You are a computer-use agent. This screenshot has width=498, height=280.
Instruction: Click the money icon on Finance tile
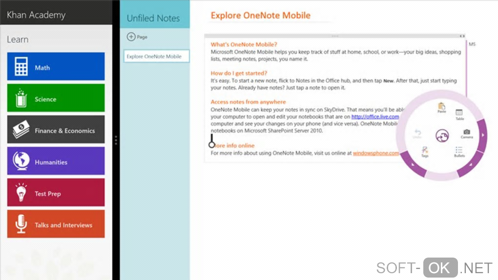tap(21, 130)
